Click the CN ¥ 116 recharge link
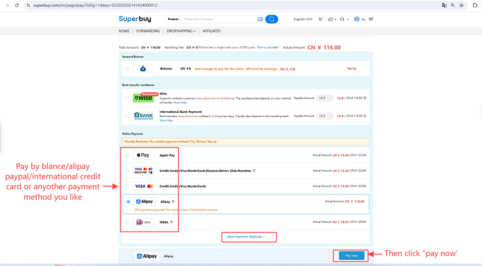This screenshot has height=266, width=482. pyautogui.click(x=287, y=69)
